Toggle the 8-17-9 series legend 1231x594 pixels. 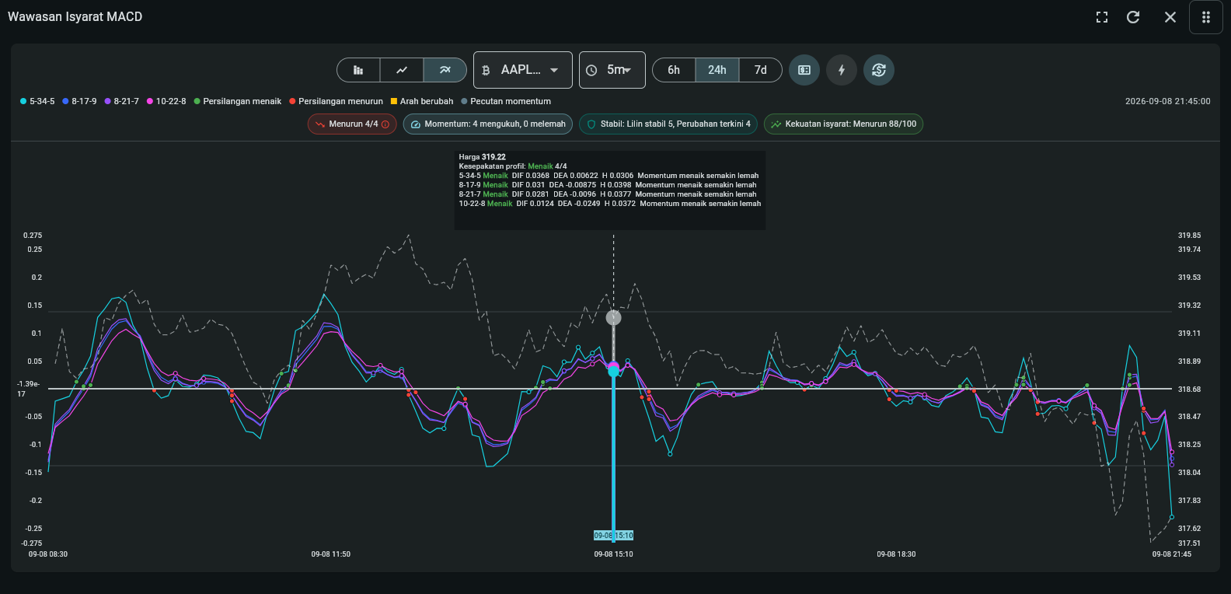click(79, 101)
